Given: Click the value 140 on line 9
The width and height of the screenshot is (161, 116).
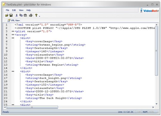Looking at the screenshot, I should coord(44,51).
